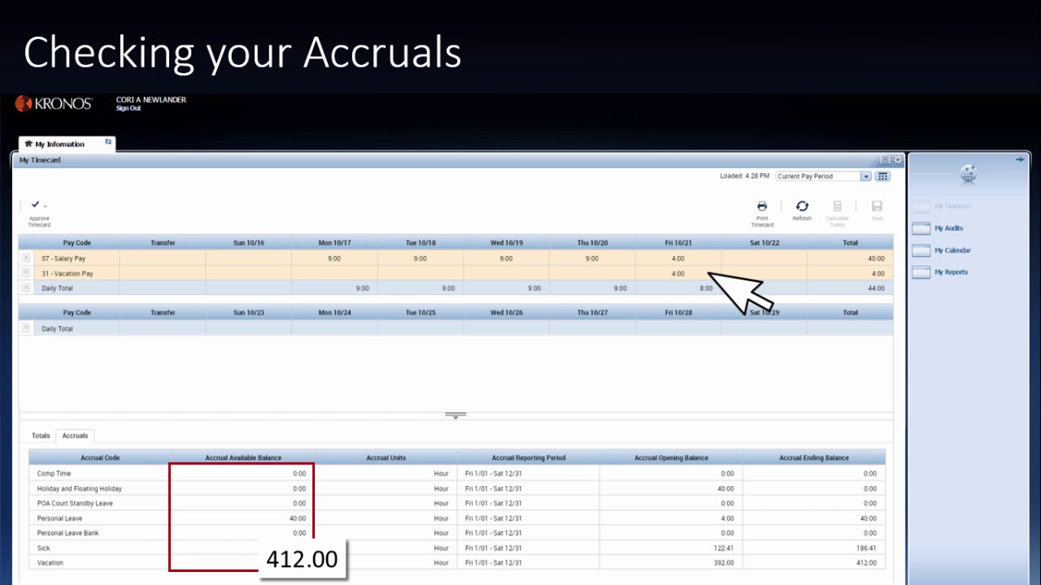Refresh the timecard

click(x=802, y=206)
